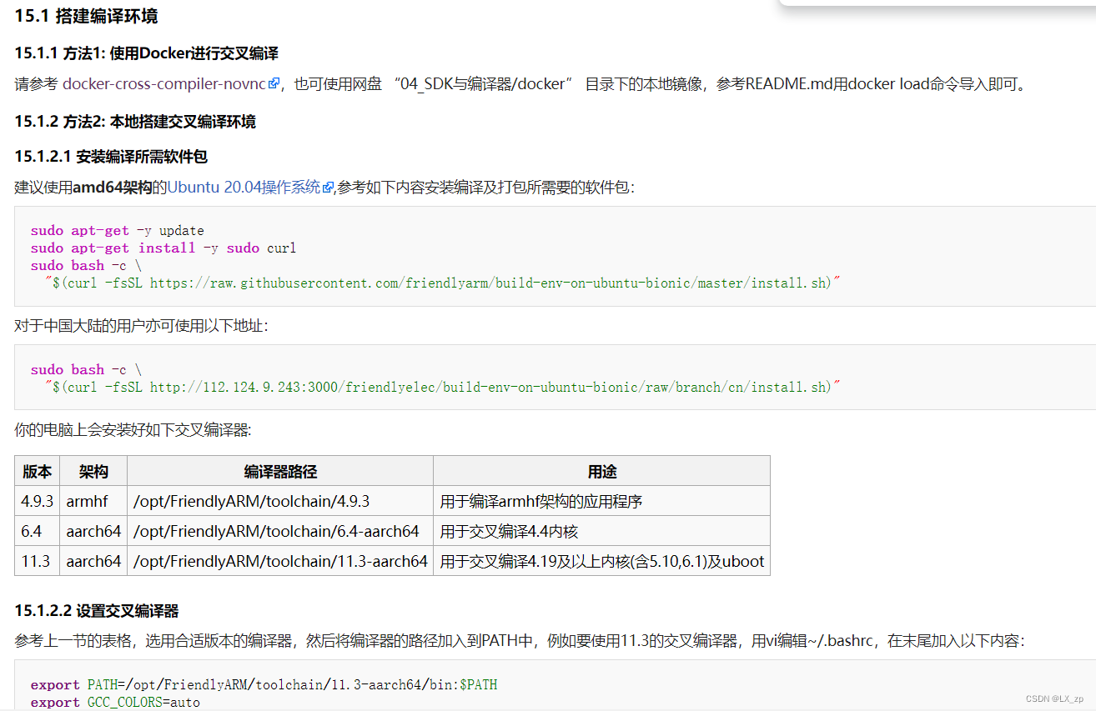Screen dimensions: 1096x711
Task: Click bold text amd64架构
Action: [x=113, y=188]
